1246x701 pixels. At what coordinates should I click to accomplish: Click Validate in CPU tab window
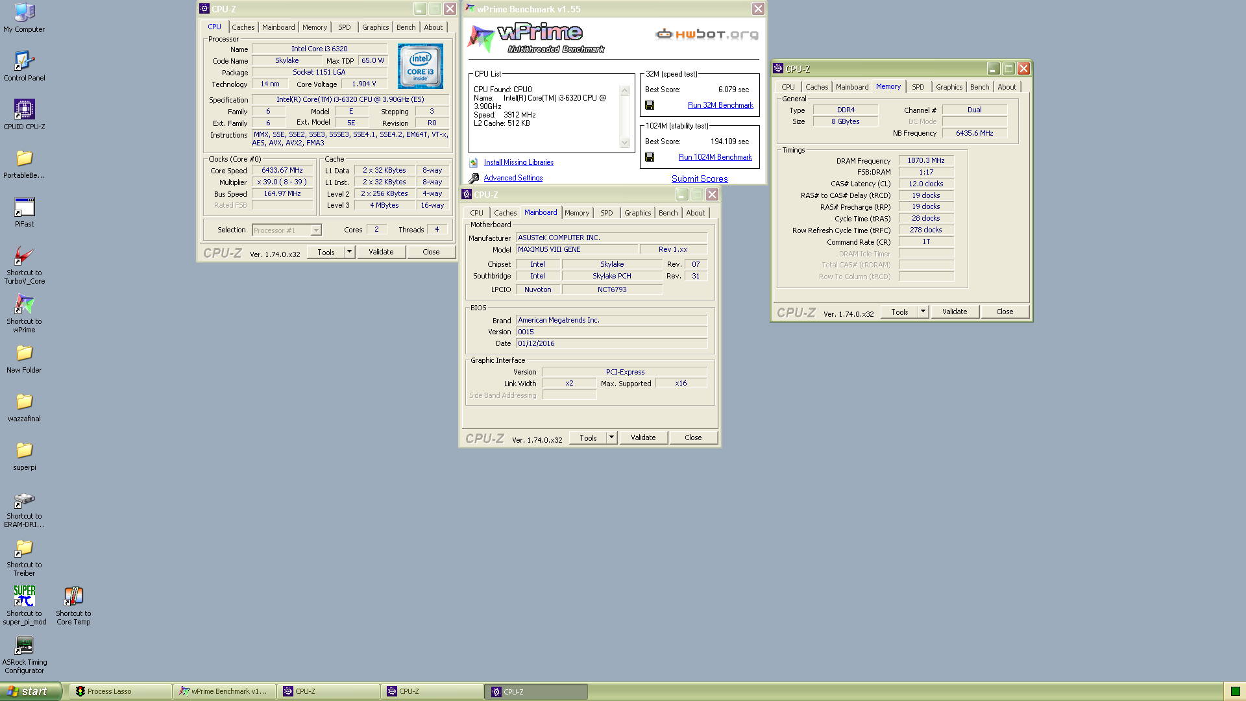click(x=381, y=252)
